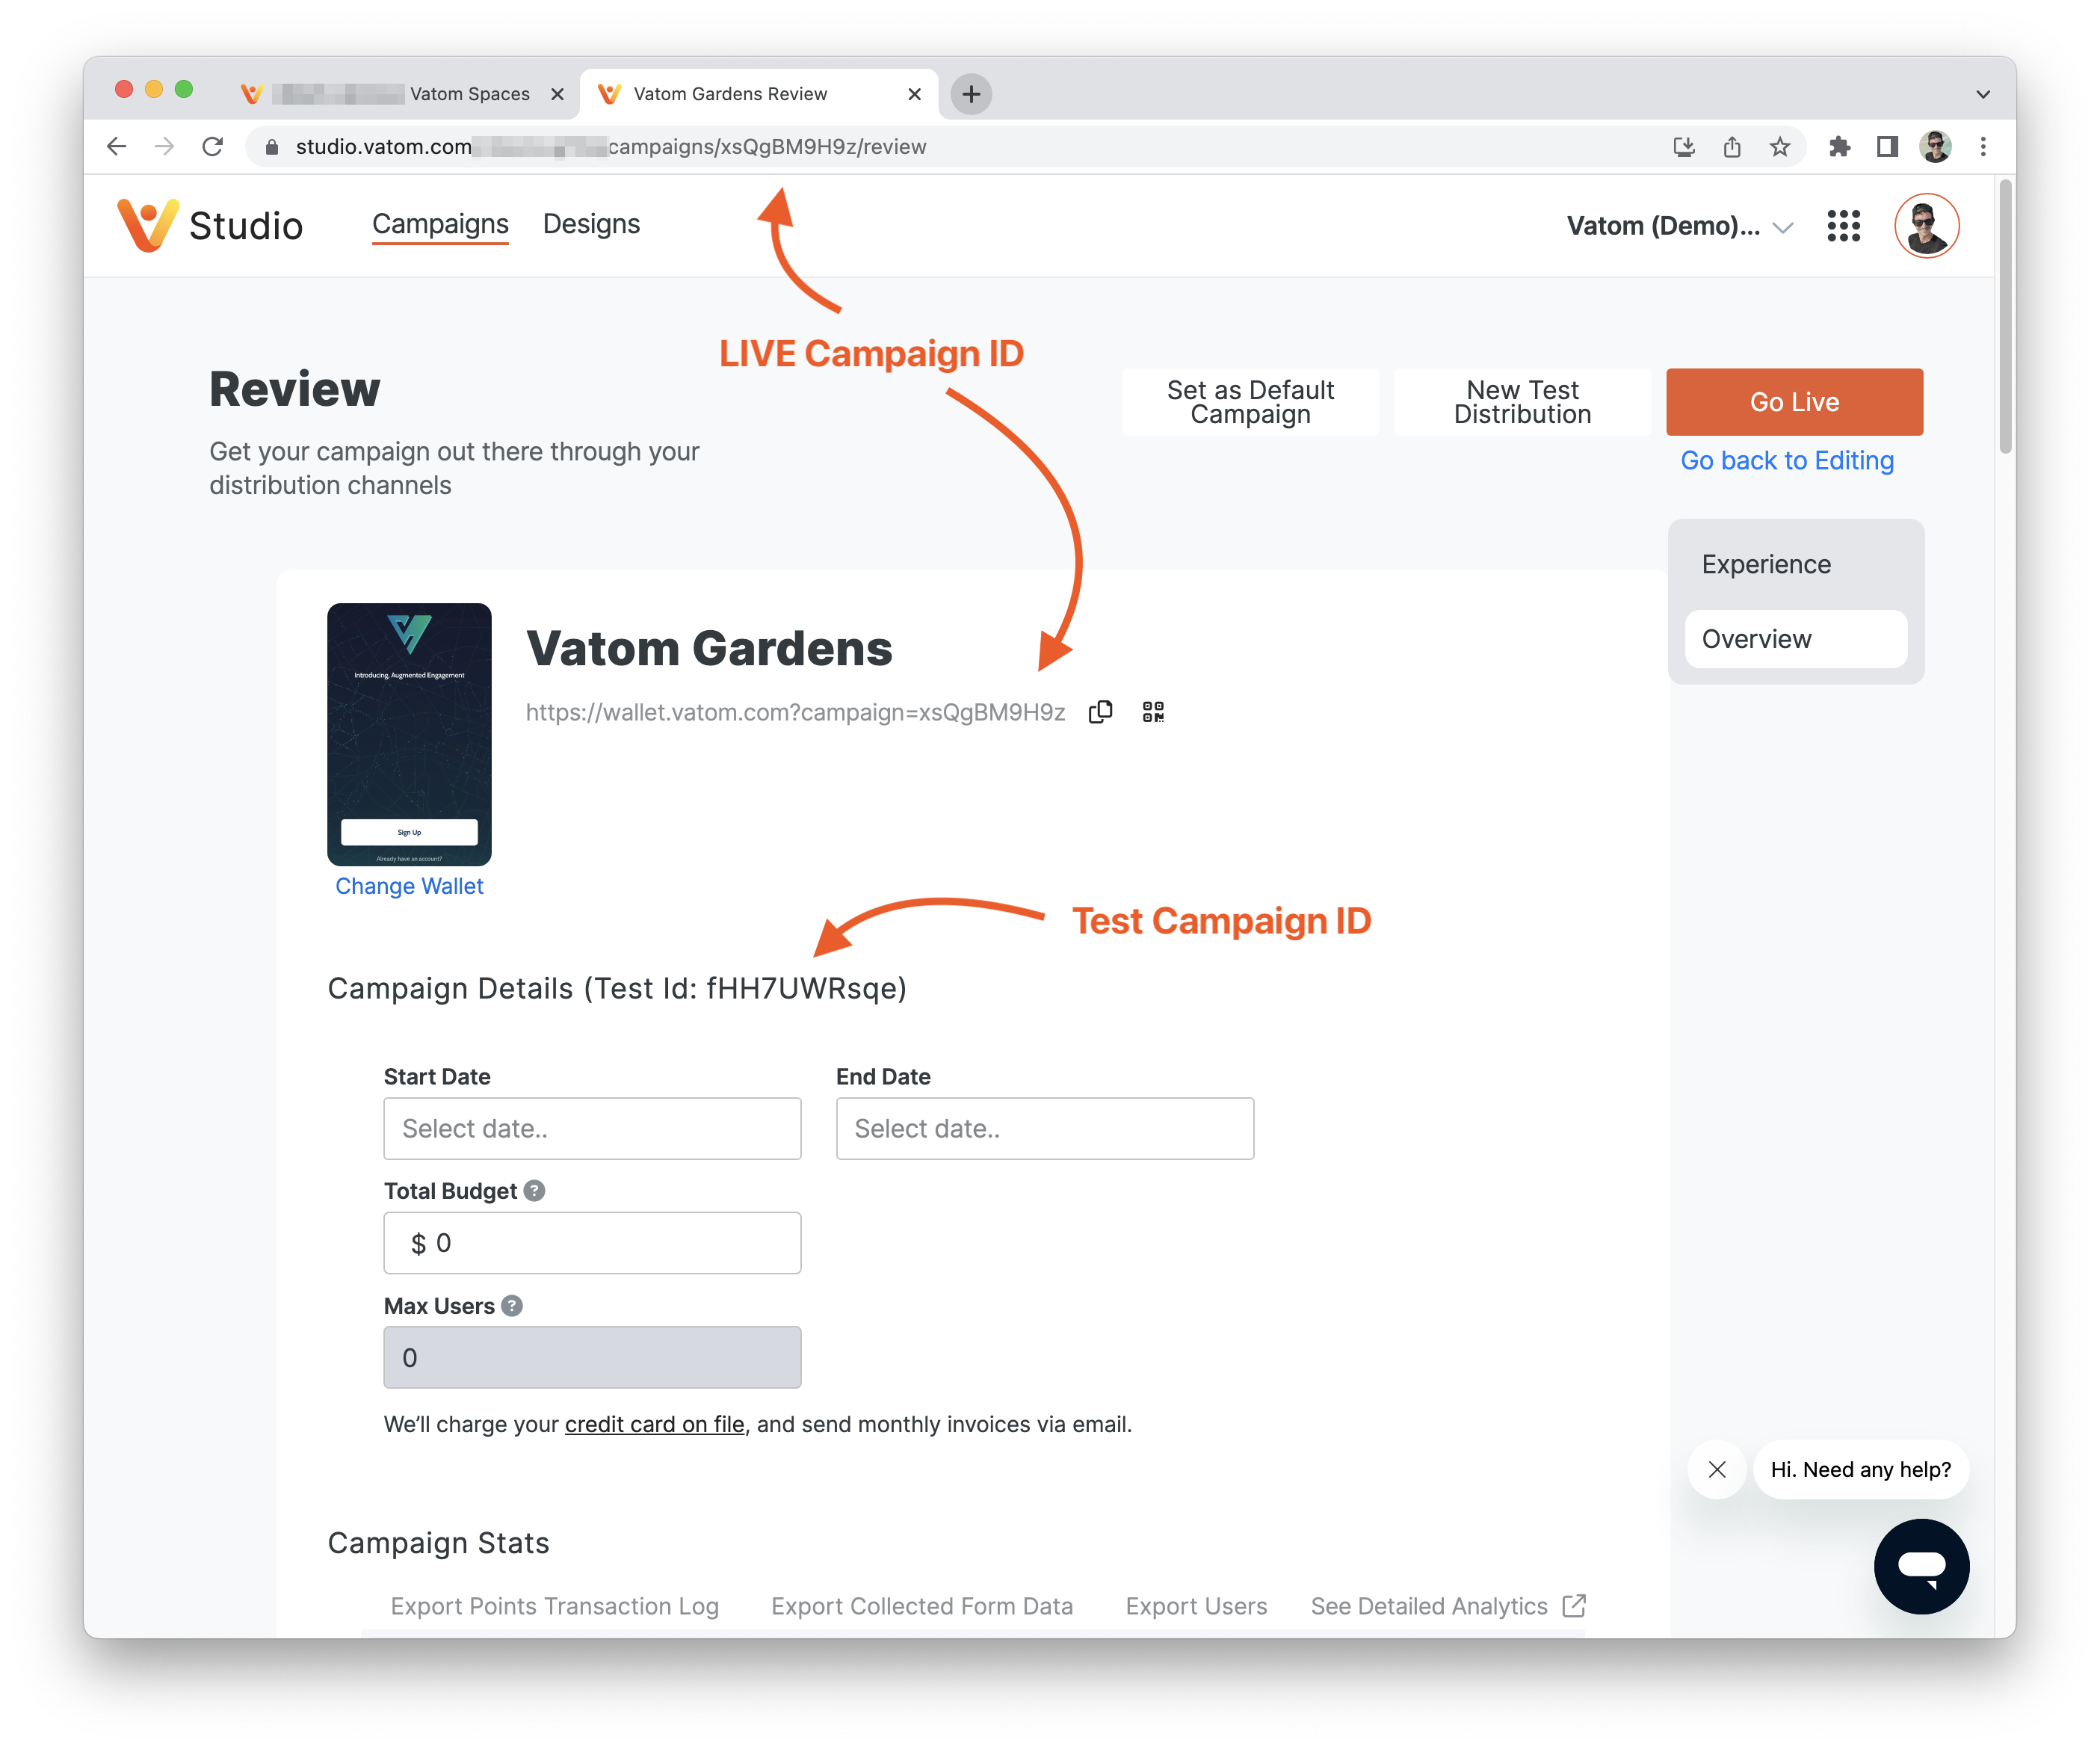Image resolution: width=2100 pixels, height=1749 pixels.
Task: Click the Experience sidebar heading
Action: click(1766, 564)
